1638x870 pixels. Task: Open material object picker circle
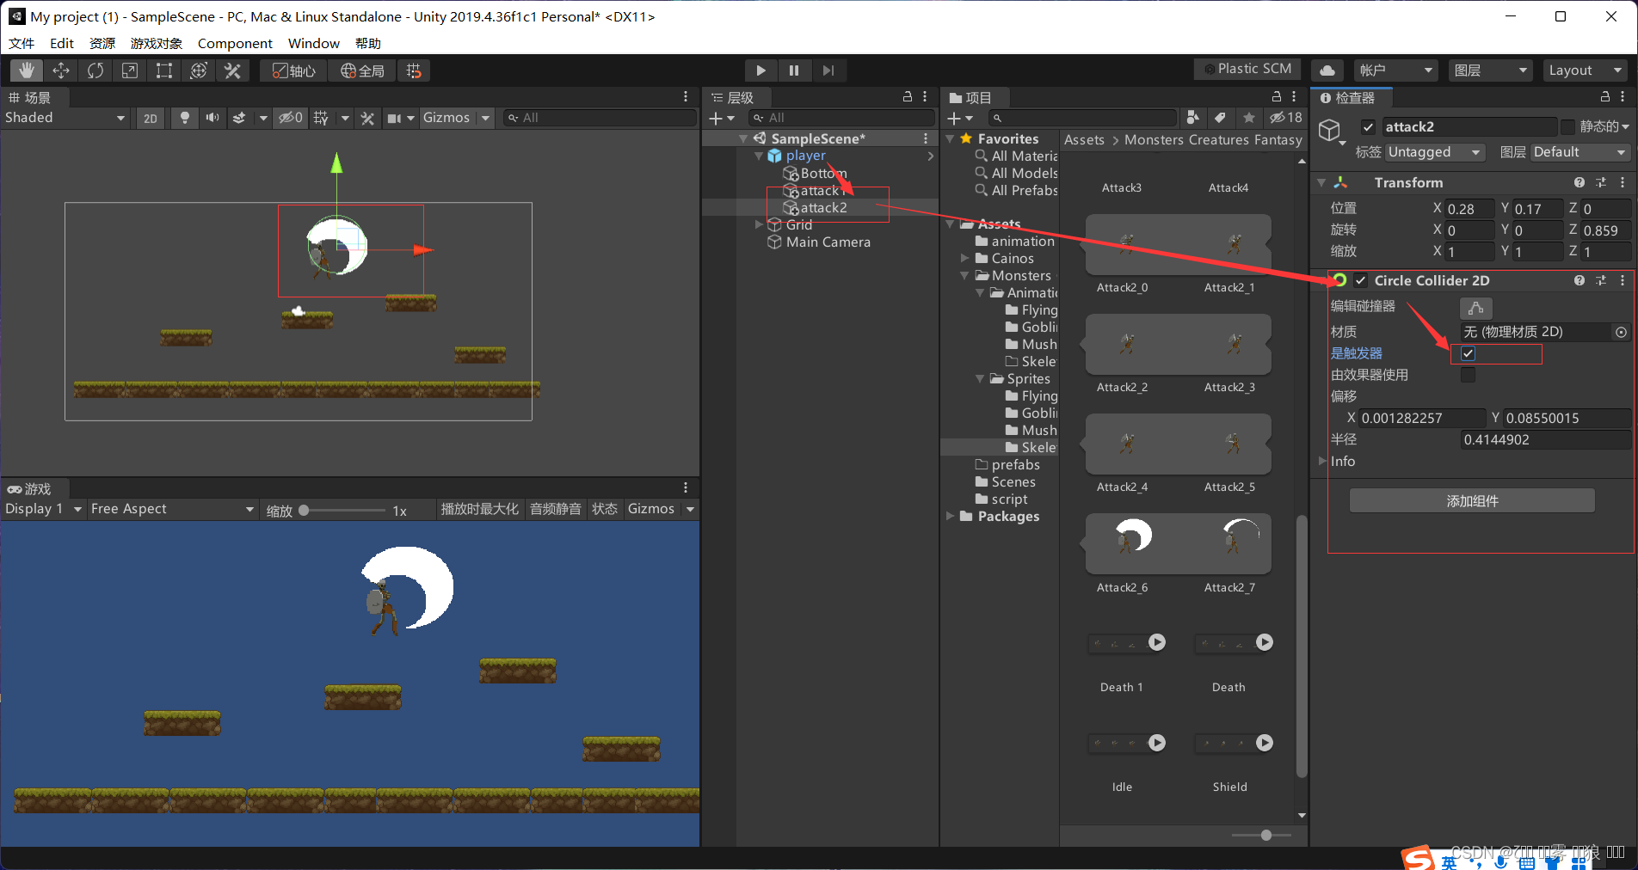click(1621, 332)
